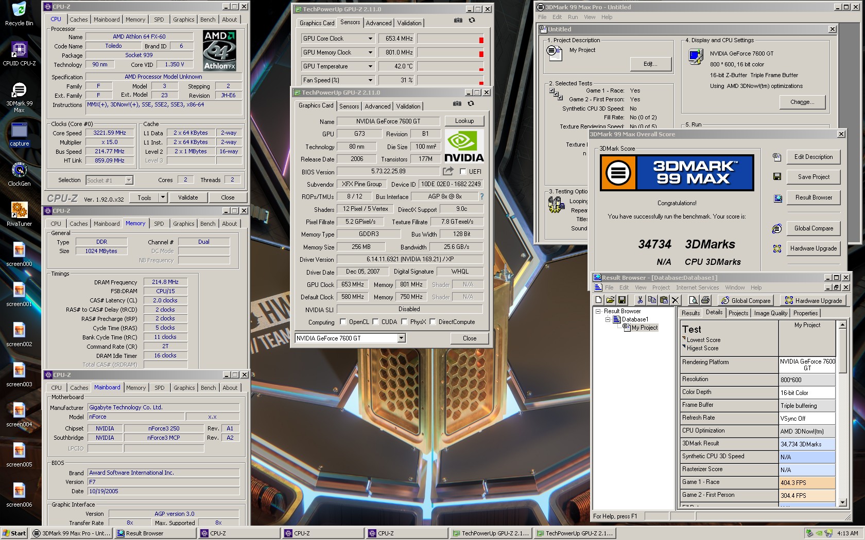Take a screenshot in the GPU-Z Sensors window
The width and height of the screenshot is (865, 540).
pos(458,21)
